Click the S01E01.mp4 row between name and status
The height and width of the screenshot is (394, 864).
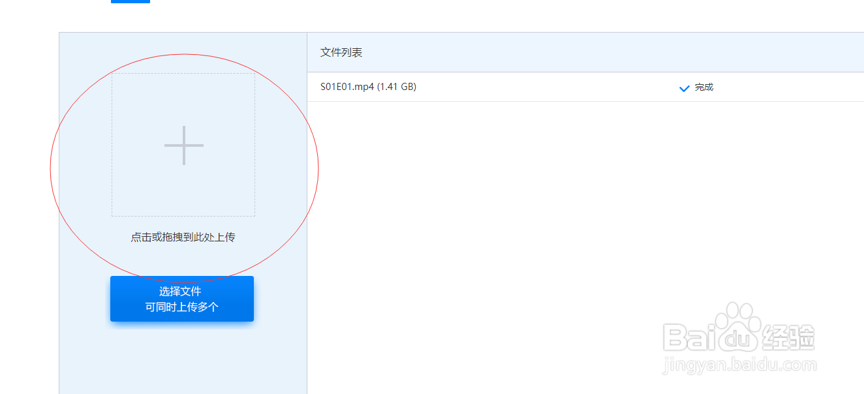pos(548,87)
